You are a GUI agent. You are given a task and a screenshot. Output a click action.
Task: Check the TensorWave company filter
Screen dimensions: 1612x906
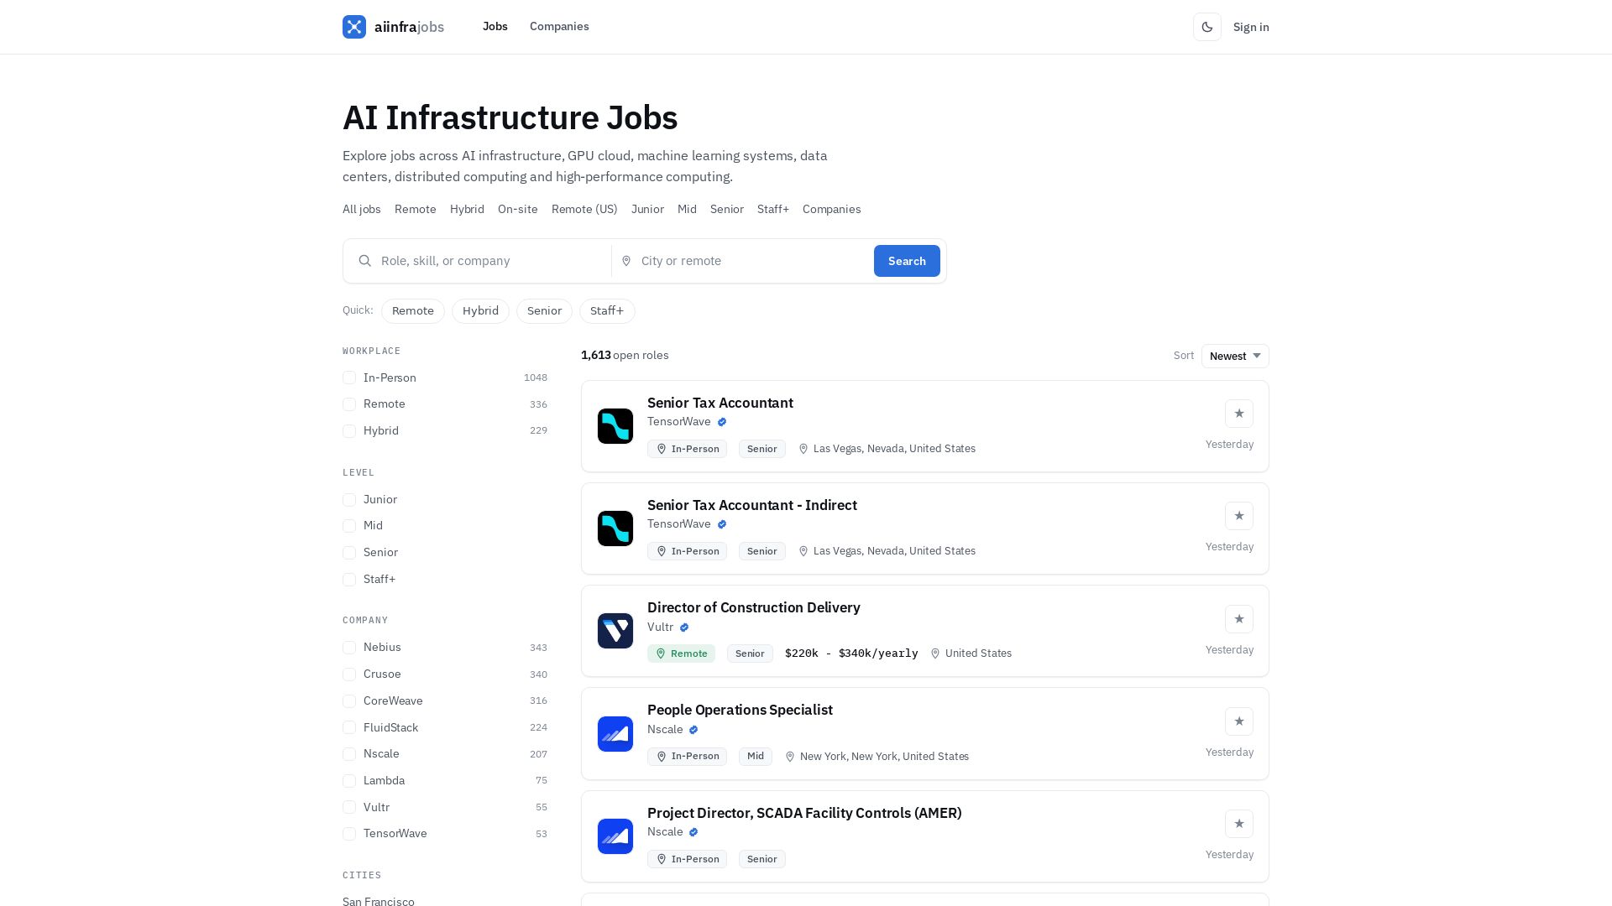349,834
